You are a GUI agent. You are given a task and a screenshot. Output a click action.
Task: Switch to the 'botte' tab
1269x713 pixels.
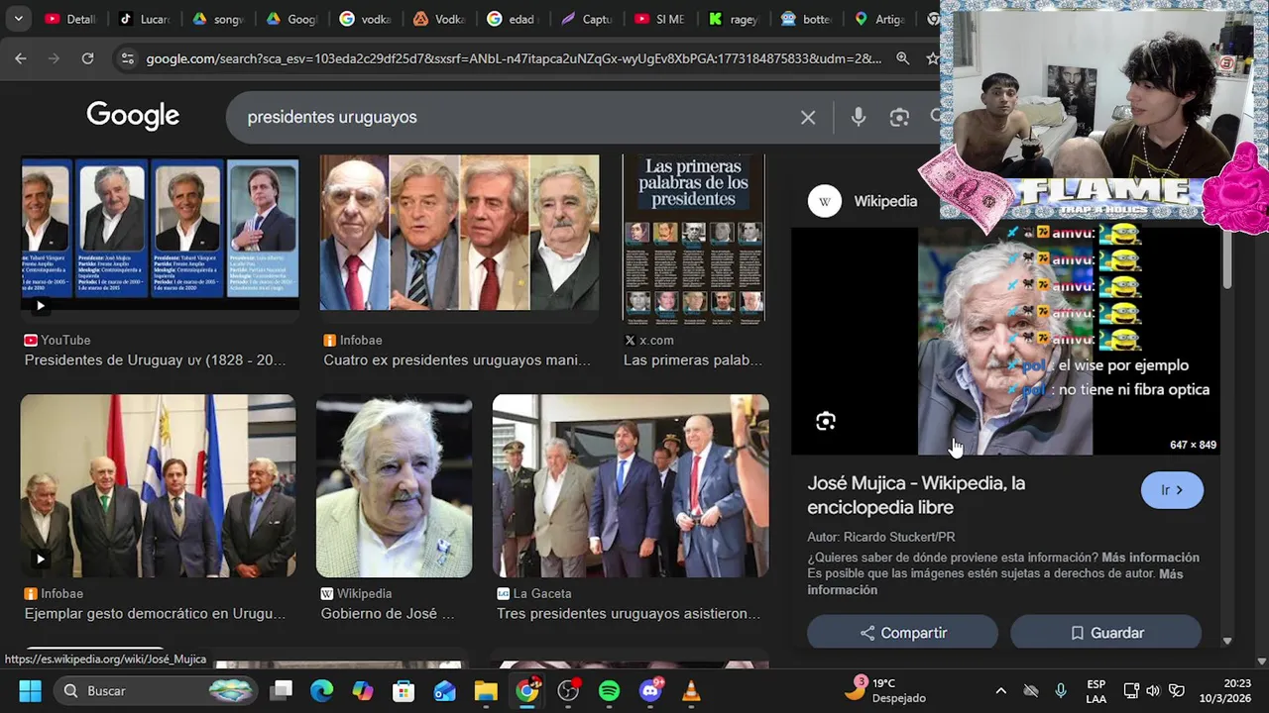(x=806, y=19)
